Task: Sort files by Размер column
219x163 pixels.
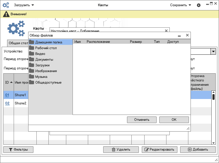Action: 136,42
